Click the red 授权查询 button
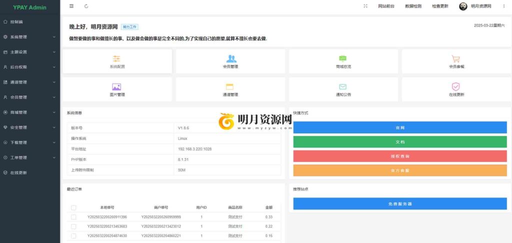Viewport: 512px width, 243px height. click(400, 156)
